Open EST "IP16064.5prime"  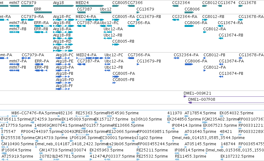pos(16,150)
